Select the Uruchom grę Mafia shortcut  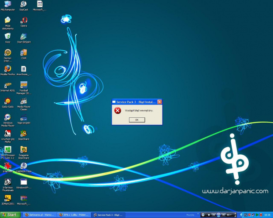(x=7, y=136)
